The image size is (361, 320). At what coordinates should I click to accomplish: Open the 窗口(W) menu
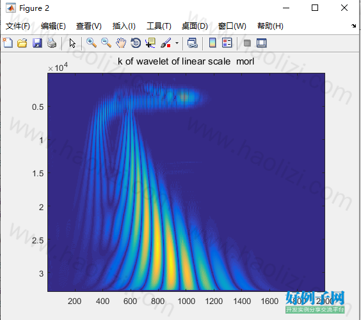(x=232, y=26)
